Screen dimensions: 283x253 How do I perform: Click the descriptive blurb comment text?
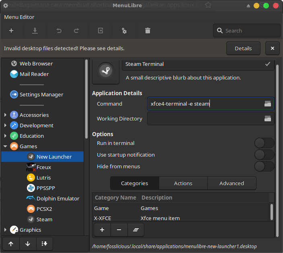(x=183, y=78)
